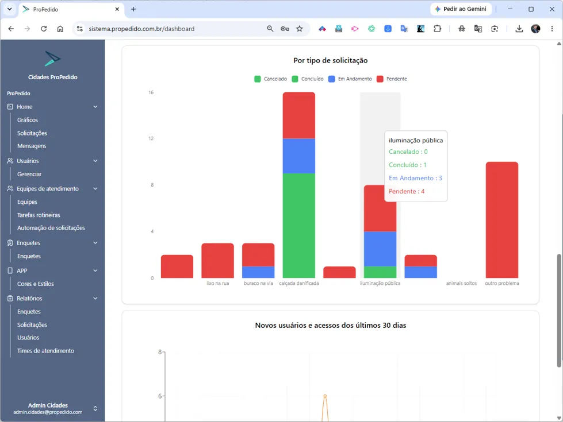563x422 pixels.
Task: Open Cores e Estilos under APP
Action: coord(36,284)
